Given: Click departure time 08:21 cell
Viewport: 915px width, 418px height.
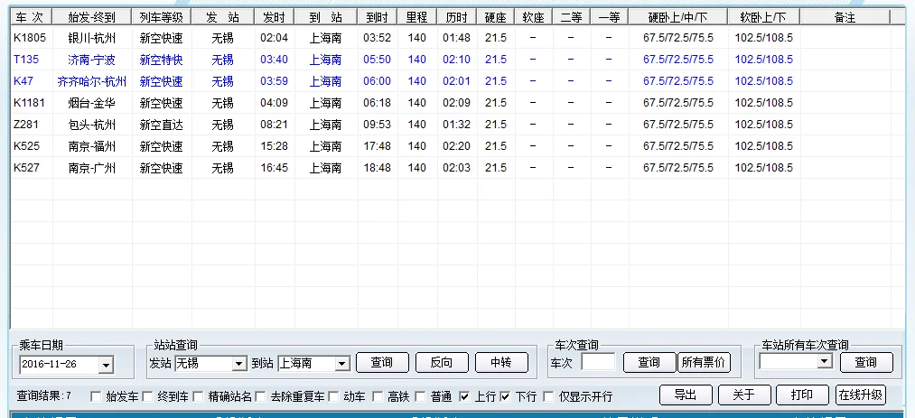Looking at the screenshot, I should 275,125.
